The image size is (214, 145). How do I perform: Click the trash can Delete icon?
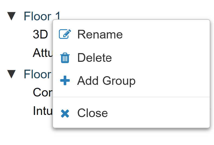[x=65, y=58]
